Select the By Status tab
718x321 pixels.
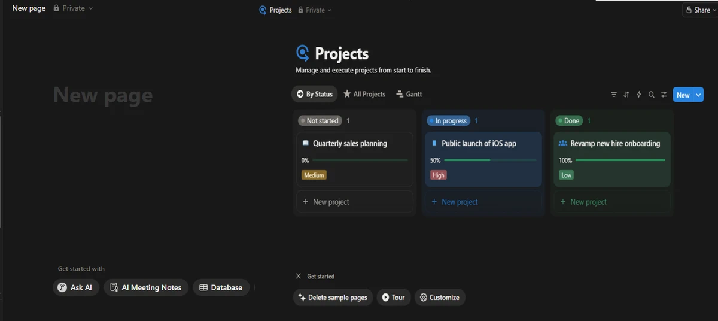315,94
